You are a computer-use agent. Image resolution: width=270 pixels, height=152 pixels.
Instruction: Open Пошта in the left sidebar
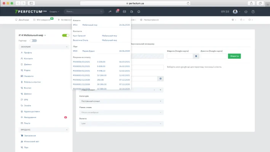click(27, 123)
